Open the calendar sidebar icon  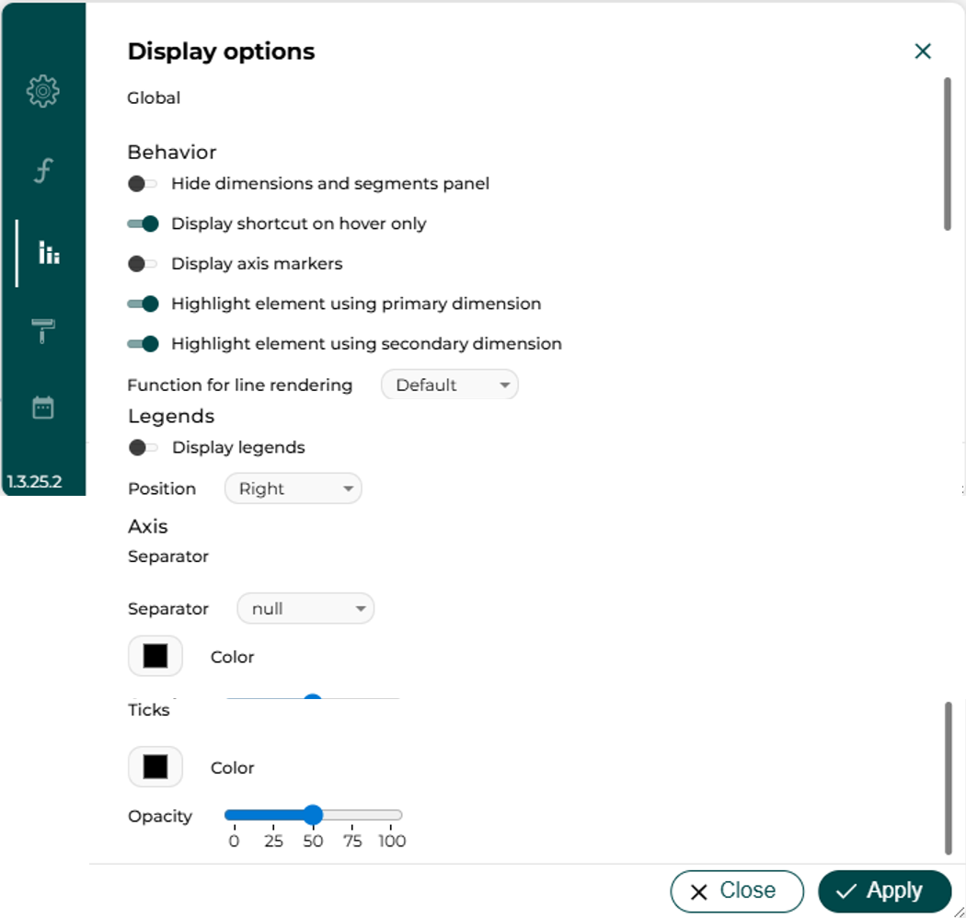coord(42,407)
